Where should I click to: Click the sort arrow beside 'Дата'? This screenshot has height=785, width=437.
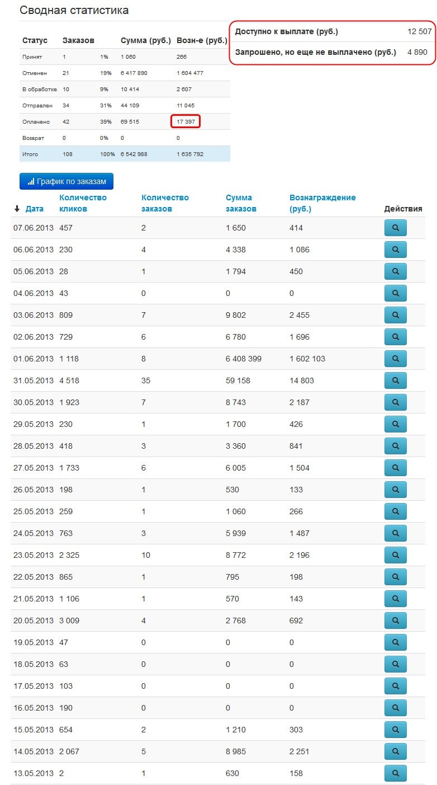pyautogui.click(x=17, y=209)
